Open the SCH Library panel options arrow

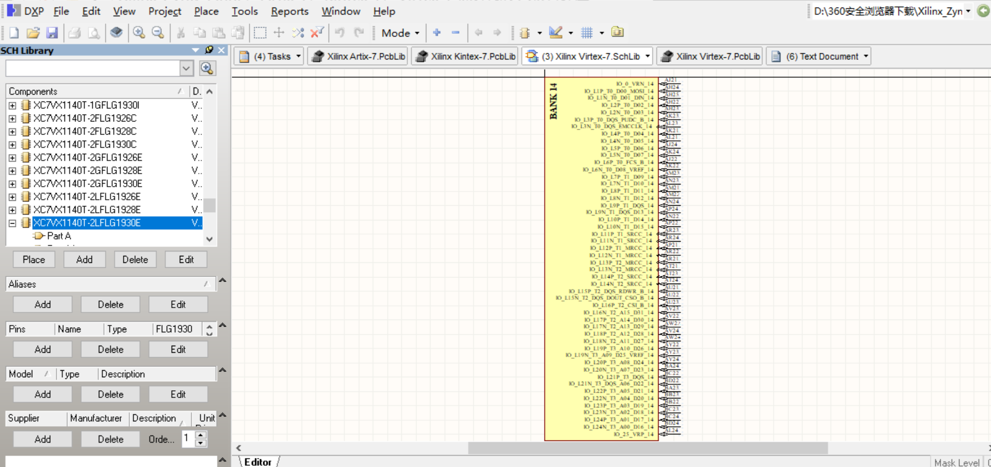pos(195,50)
